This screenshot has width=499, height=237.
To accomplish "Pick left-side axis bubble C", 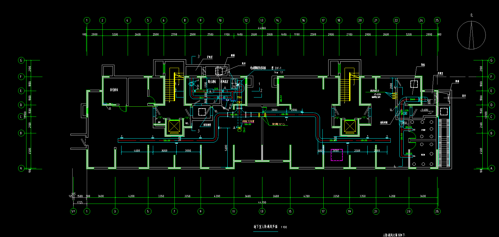I will pos(21,117).
